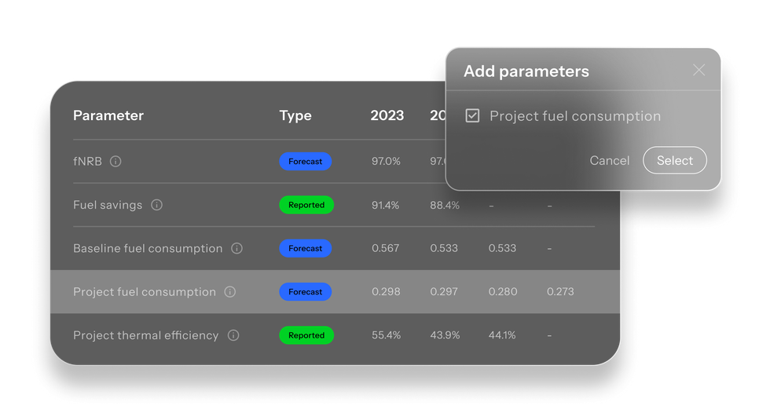Click the Type column header
The width and height of the screenshot is (770, 413).
tap(295, 115)
